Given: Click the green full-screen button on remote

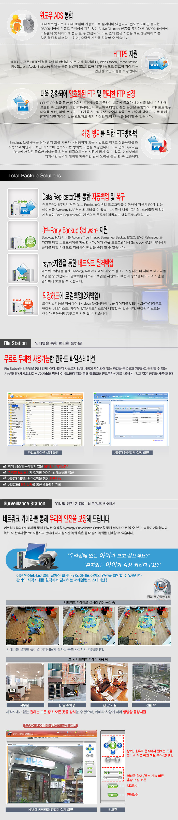Looking at the screenshot, I should click(113, 795).
